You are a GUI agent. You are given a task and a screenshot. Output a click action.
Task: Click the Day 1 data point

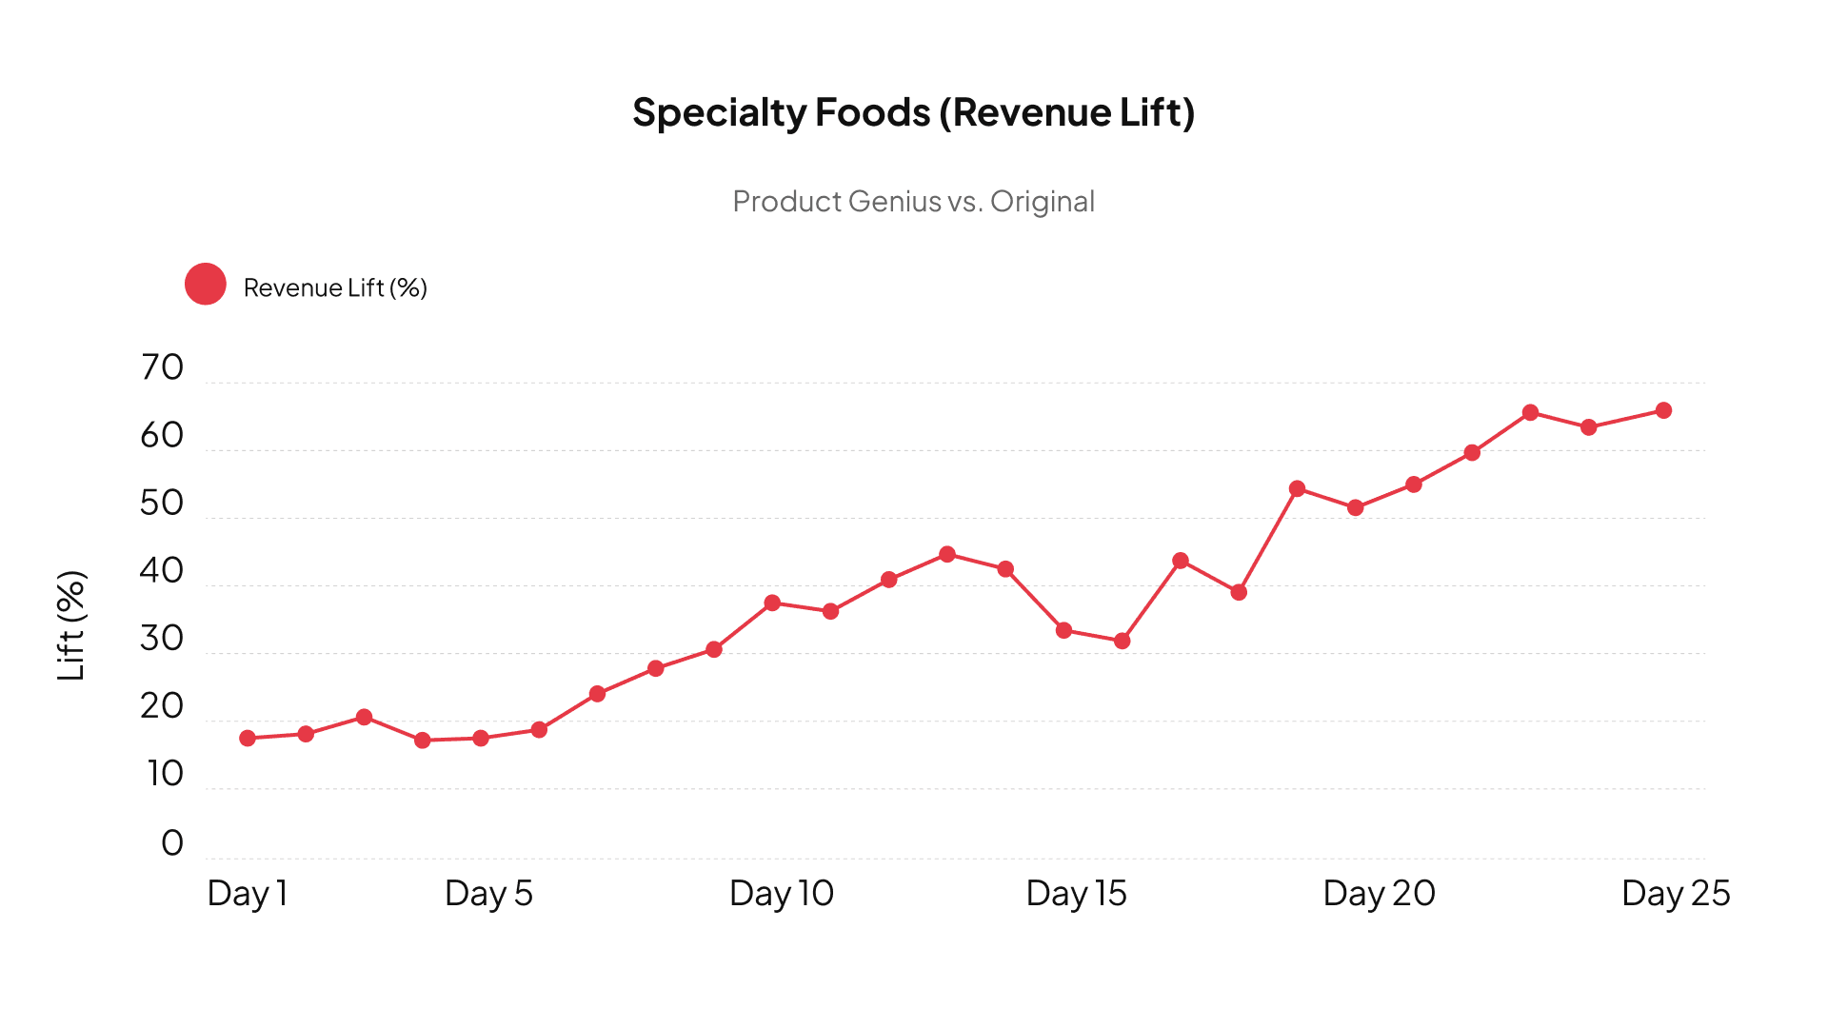(x=248, y=739)
